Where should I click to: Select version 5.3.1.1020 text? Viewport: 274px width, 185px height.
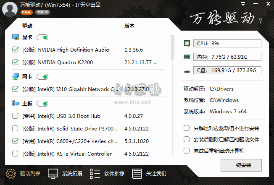point(137,141)
